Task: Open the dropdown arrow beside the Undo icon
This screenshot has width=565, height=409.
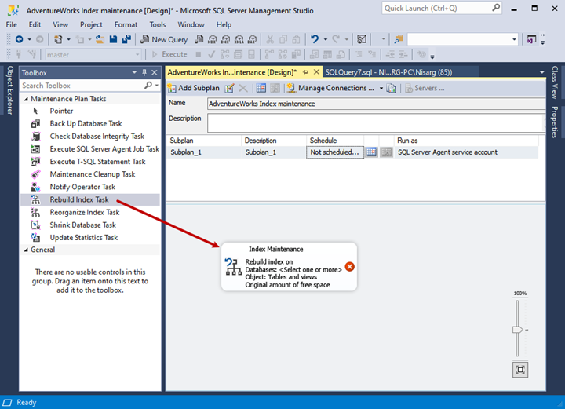Action: [x=325, y=39]
